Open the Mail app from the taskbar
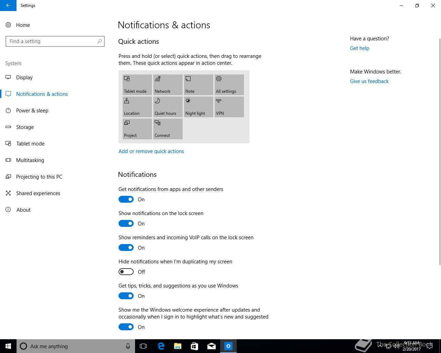 pos(212,346)
